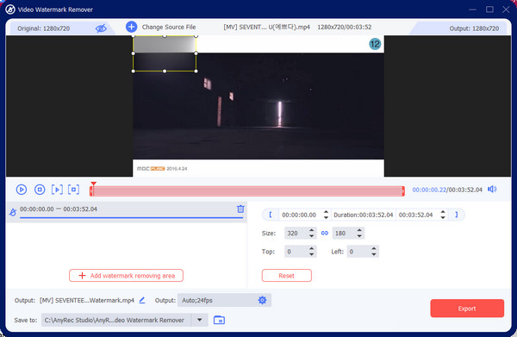Toggle the size aspect ratio link icon

tap(325, 233)
